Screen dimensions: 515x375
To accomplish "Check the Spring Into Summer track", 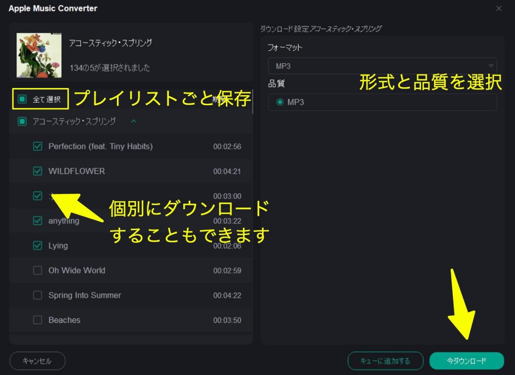I will tap(38, 295).
